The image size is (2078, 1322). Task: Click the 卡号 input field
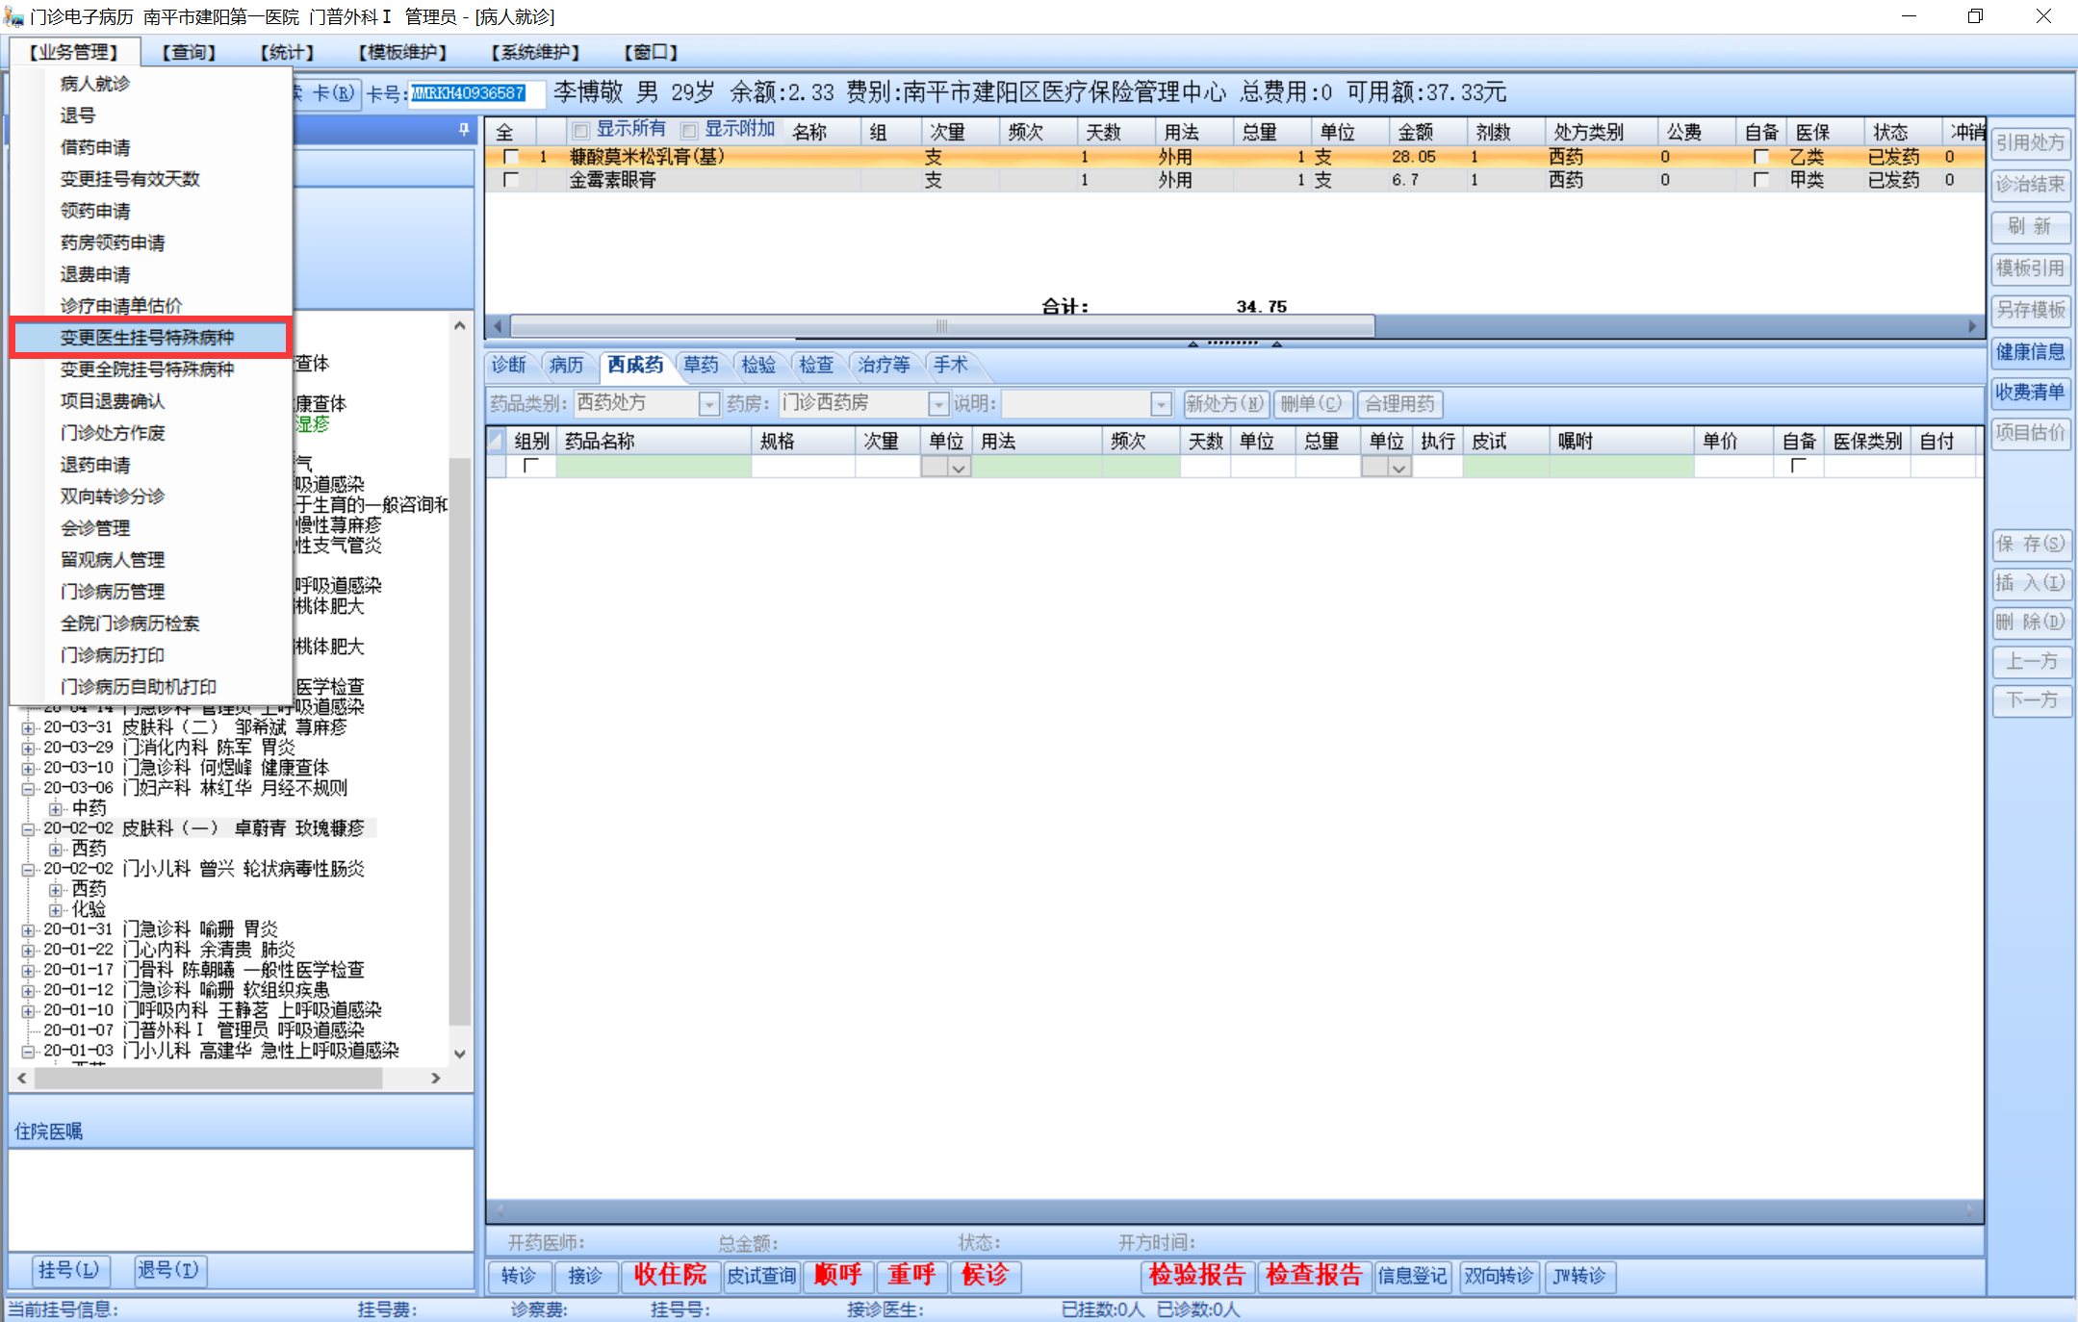[x=475, y=93]
